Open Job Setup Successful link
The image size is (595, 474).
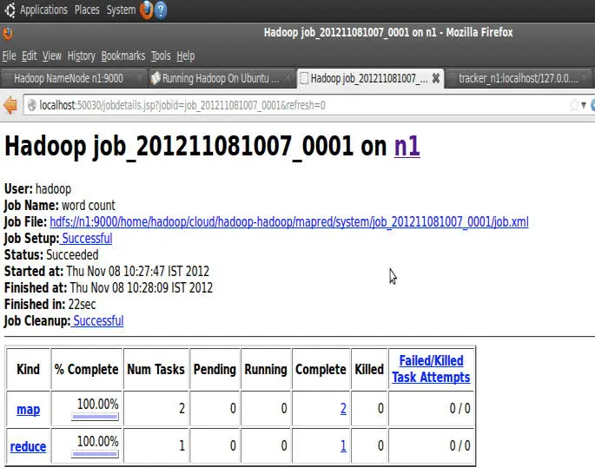tap(87, 239)
